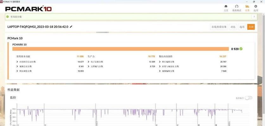This screenshot has height=126, width=265.
Task: Click the Digital Content Creation score 16 237
Action: [x=223, y=56]
